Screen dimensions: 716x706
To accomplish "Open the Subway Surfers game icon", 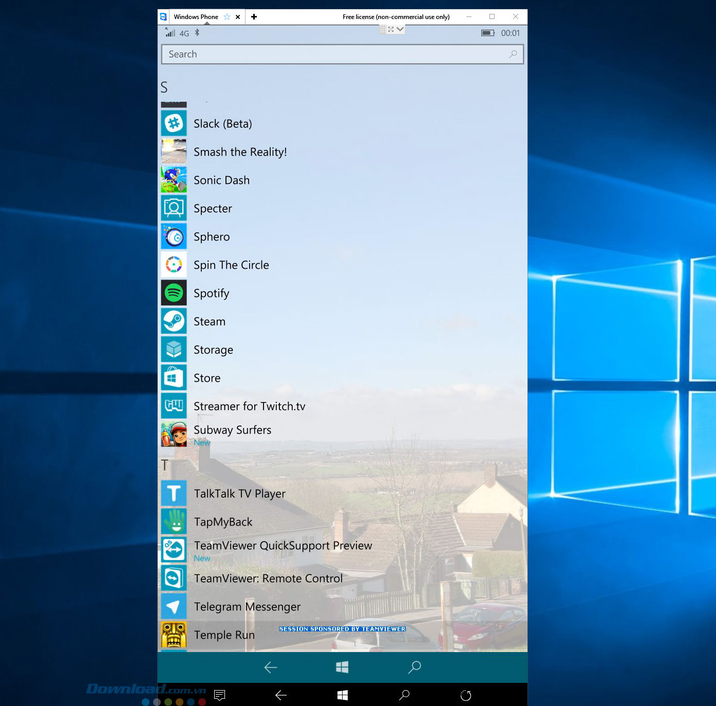I will click(174, 434).
